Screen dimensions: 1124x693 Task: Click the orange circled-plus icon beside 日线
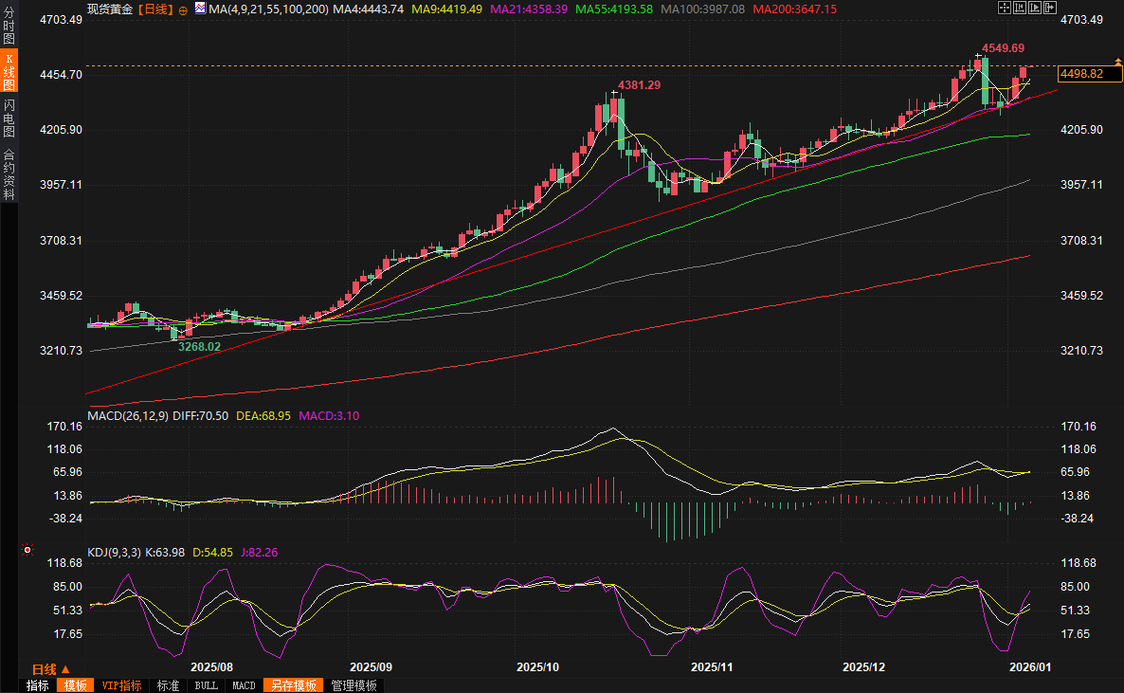183,9
